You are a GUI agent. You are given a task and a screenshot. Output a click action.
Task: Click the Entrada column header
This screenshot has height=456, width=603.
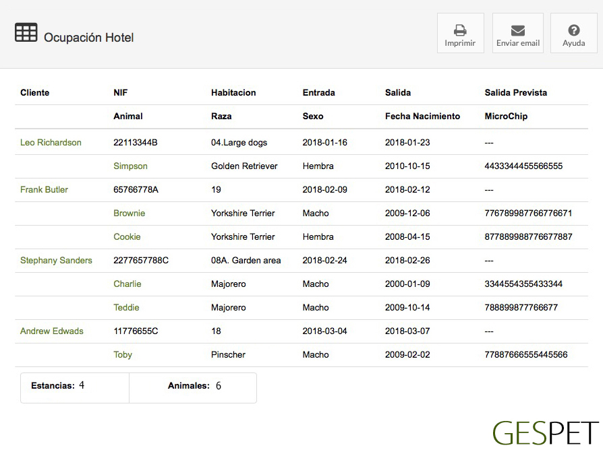(x=318, y=93)
